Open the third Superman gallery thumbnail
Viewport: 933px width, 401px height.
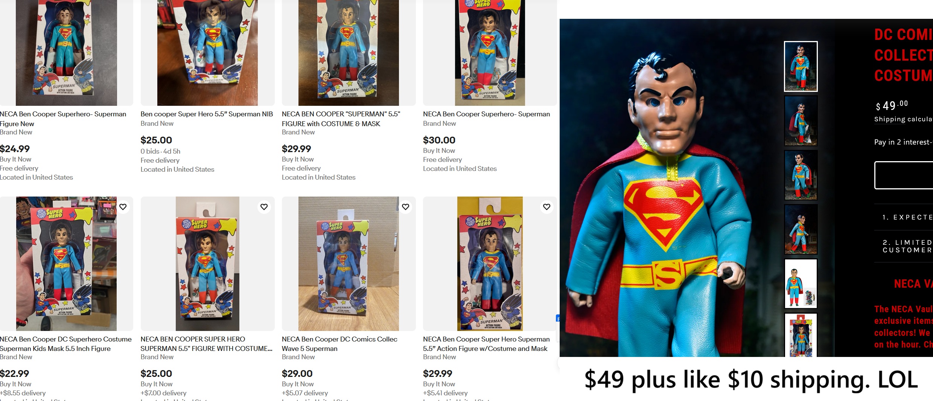click(801, 175)
